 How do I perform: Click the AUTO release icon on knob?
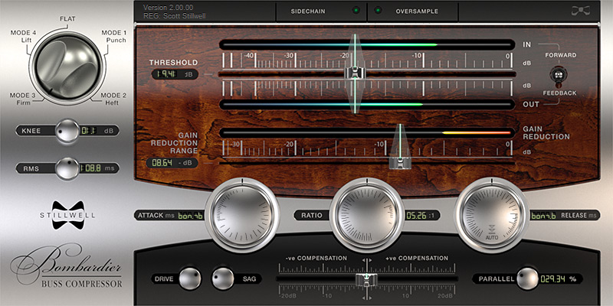(x=492, y=234)
